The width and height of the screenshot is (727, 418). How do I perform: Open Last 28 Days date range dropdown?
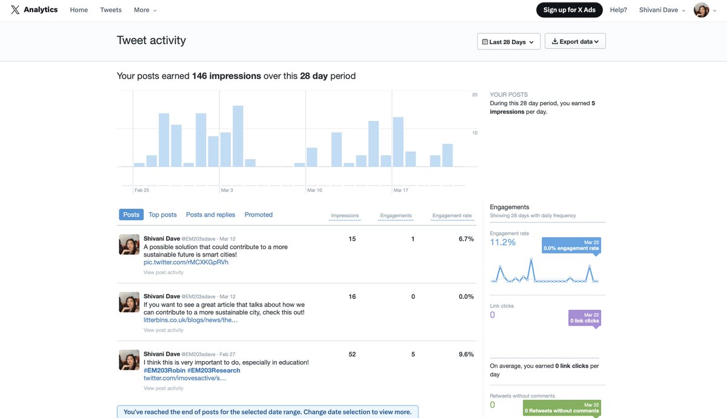(x=508, y=42)
